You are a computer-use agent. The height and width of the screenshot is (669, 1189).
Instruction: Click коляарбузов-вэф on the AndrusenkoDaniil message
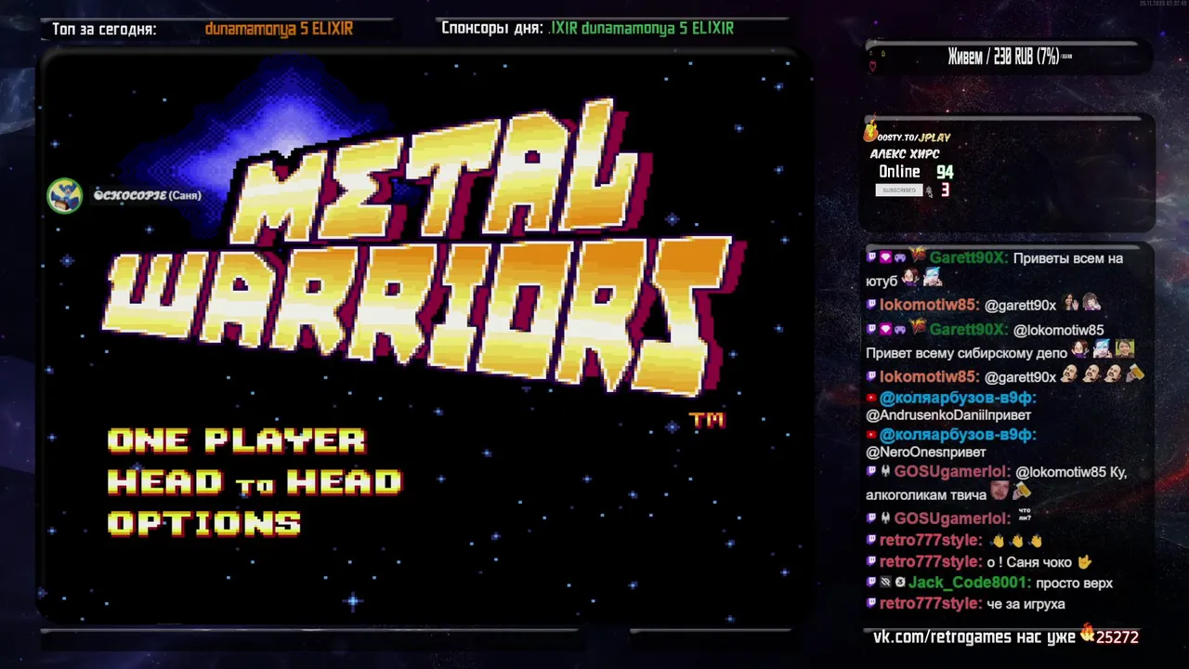(958, 398)
